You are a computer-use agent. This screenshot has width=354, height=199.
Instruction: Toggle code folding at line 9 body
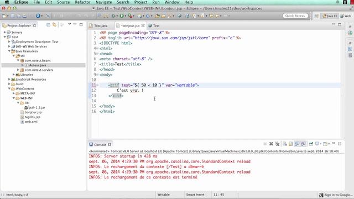tap(97, 75)
